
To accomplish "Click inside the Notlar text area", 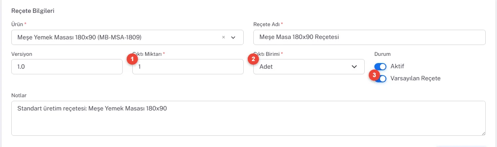I will [x=249, y=118].
